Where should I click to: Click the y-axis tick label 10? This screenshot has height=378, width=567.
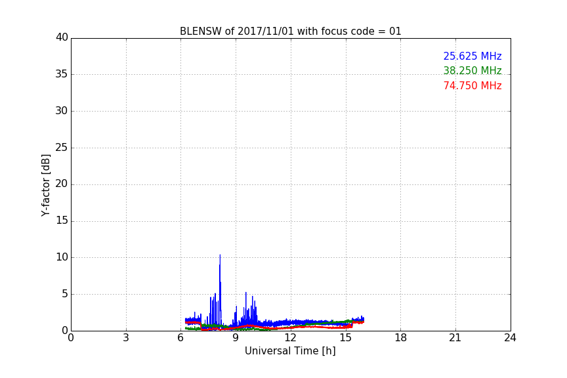pyautogui.click(x=62, y=257)
